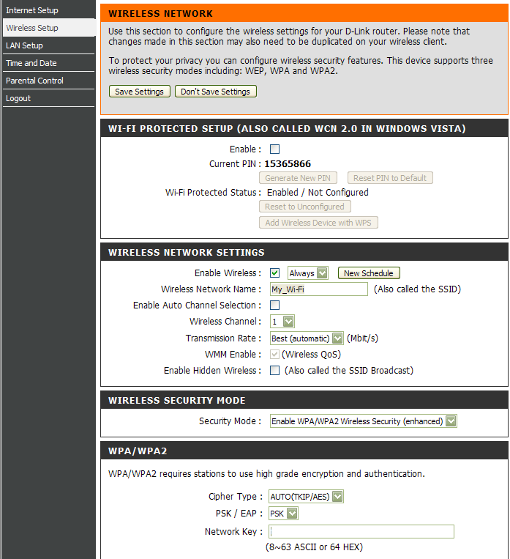Click Reset to Unconfigured button

click(x=305, y=207)
